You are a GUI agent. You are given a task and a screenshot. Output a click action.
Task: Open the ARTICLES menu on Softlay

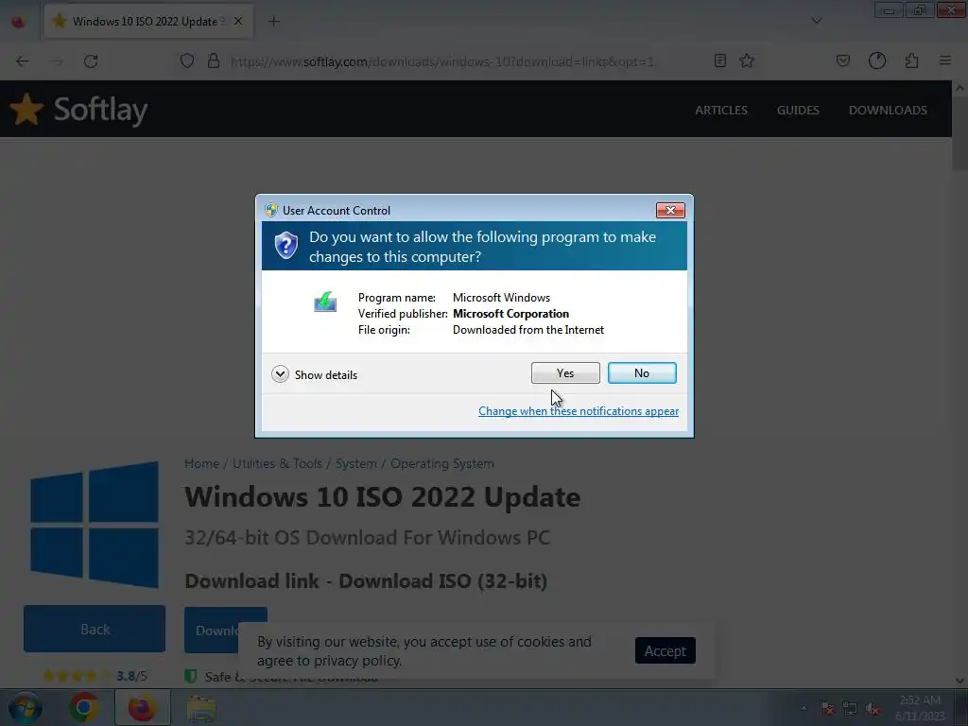coord(721,110)
